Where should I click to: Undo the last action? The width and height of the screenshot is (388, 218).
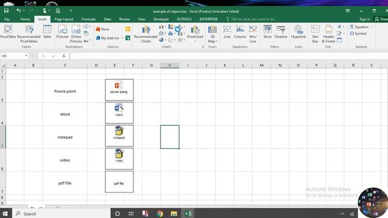(x=19, y=11)
